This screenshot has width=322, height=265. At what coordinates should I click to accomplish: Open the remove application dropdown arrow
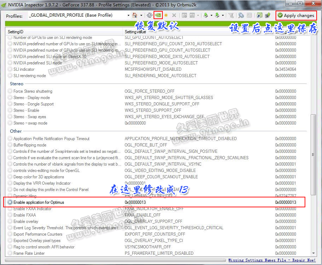pos(198,15)
